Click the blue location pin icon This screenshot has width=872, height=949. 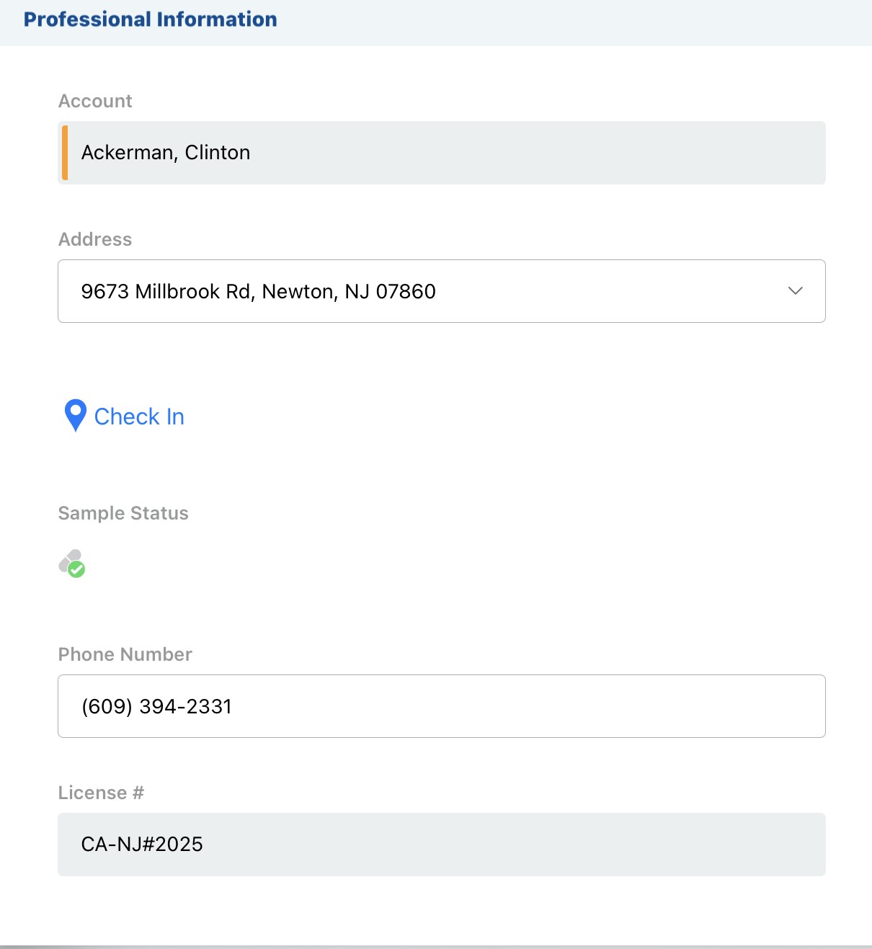[75, 414]
